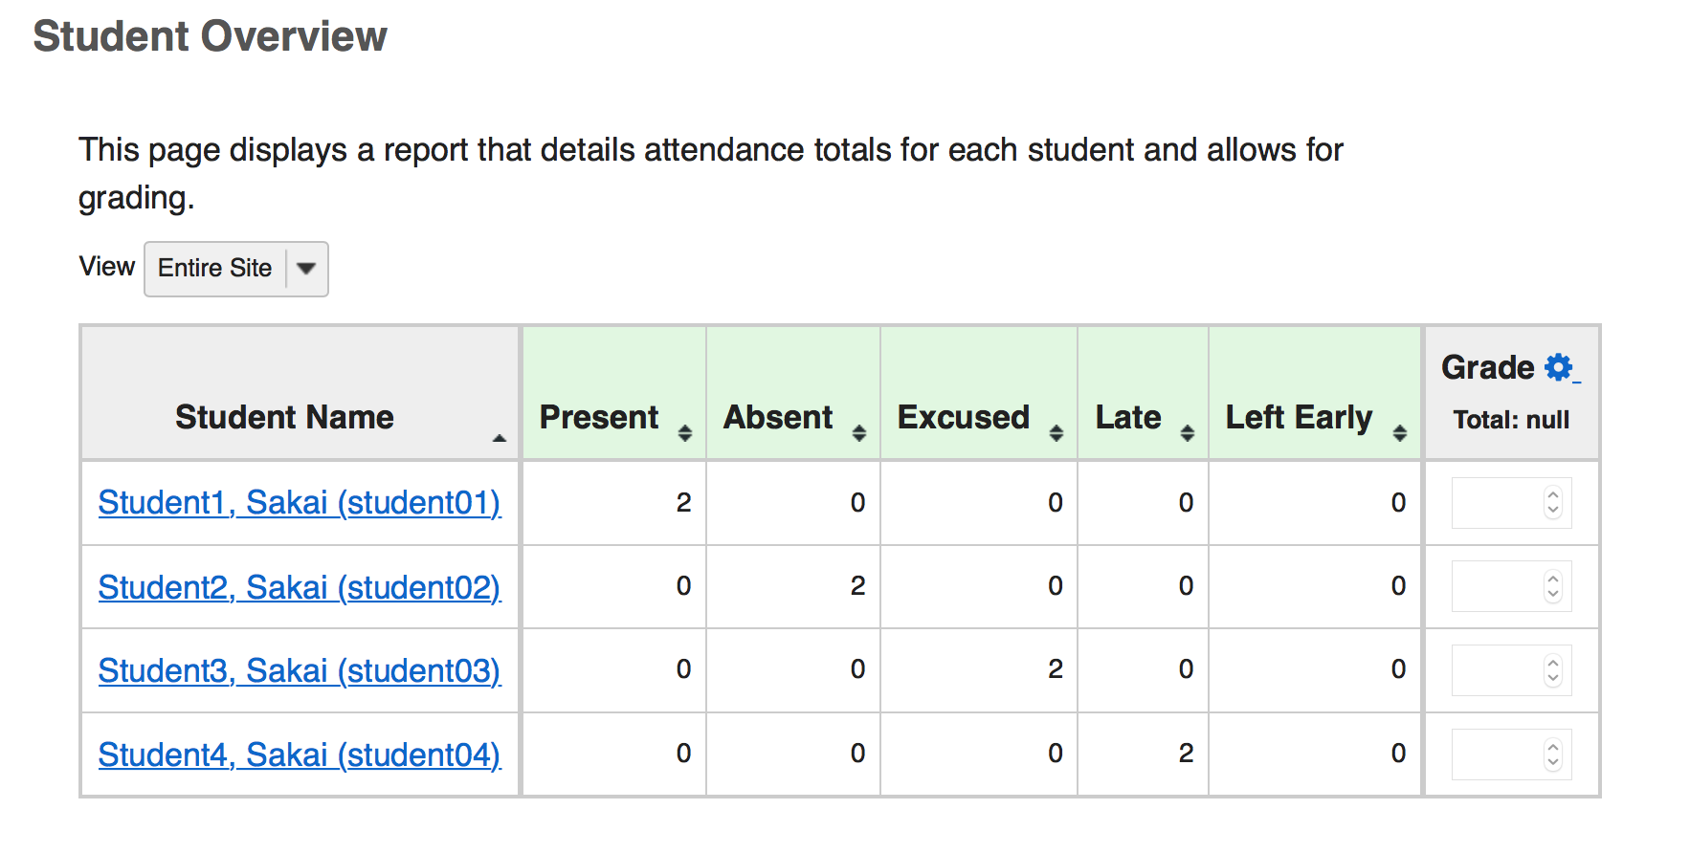Viewport: 1690px width, 853px height.
Task: Use grade stepper for student04
Action: click(x=1553, y=755)
